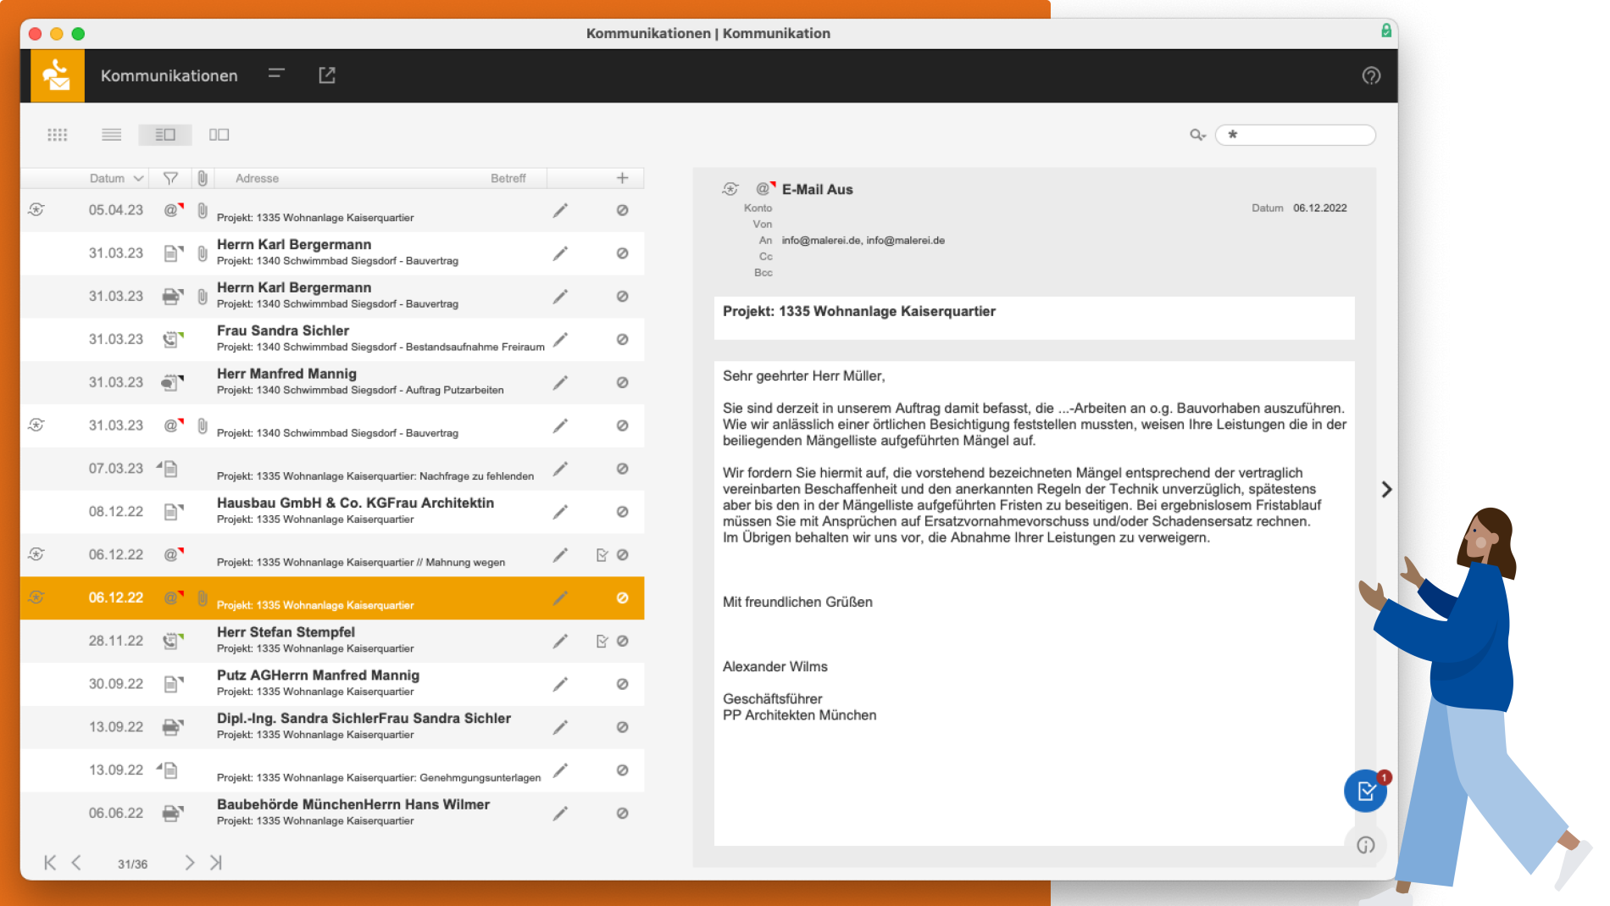Click the E-Mail Aus type icon
This screenshot has width=1610, height=906.
click(x=765, y=189)
